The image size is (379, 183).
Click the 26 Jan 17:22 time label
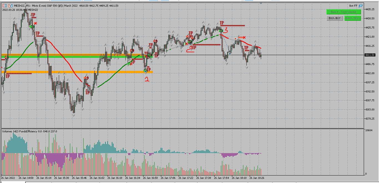tap(186, 178)
